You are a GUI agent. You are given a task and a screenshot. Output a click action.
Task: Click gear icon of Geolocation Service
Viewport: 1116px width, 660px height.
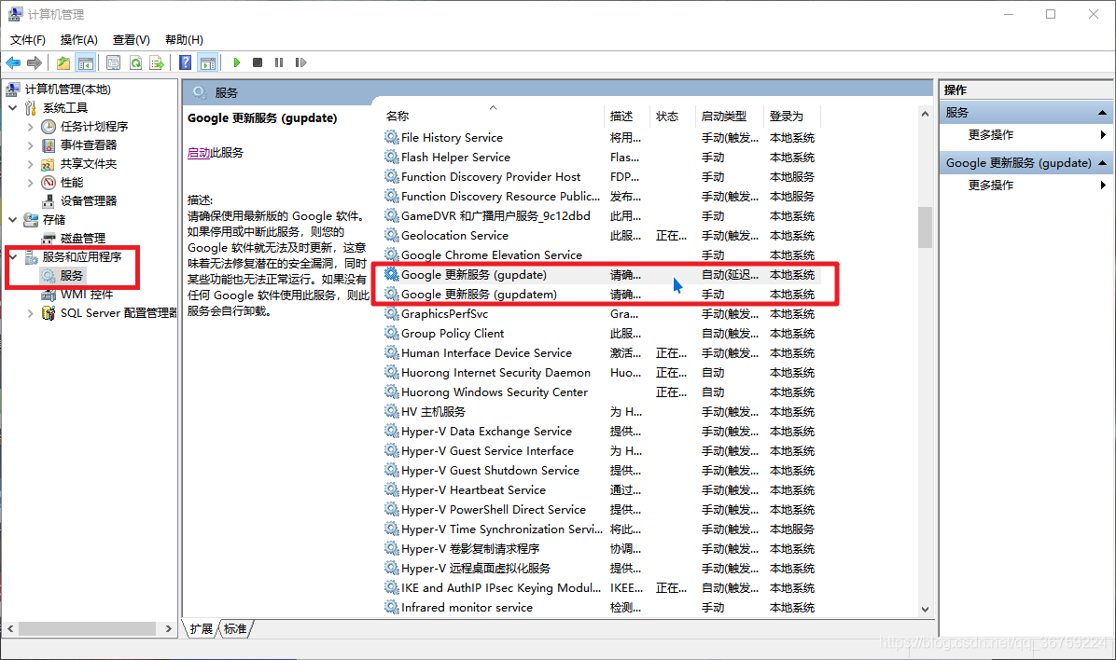coord(392,236)
